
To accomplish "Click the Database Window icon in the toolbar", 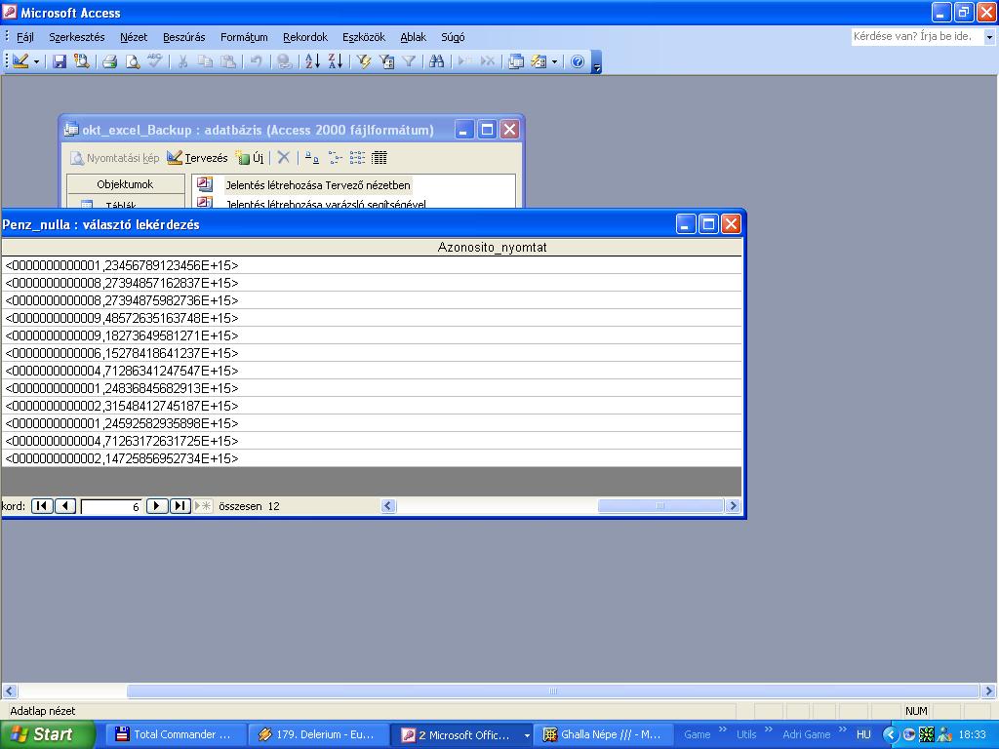I will point(516,61).
